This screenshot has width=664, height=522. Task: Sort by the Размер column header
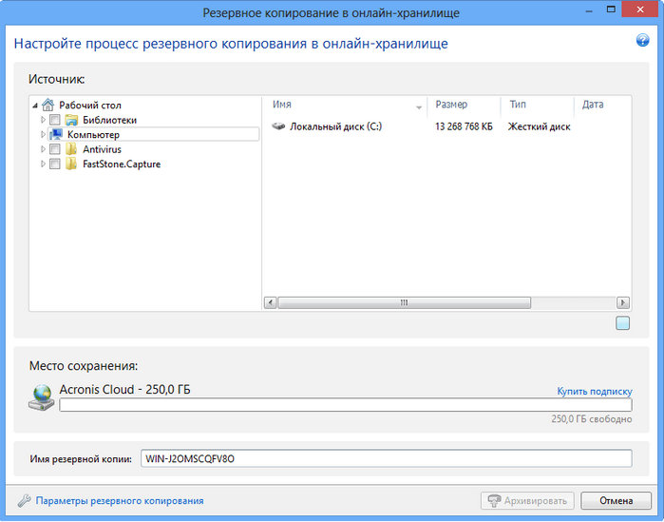coord(464,105)
